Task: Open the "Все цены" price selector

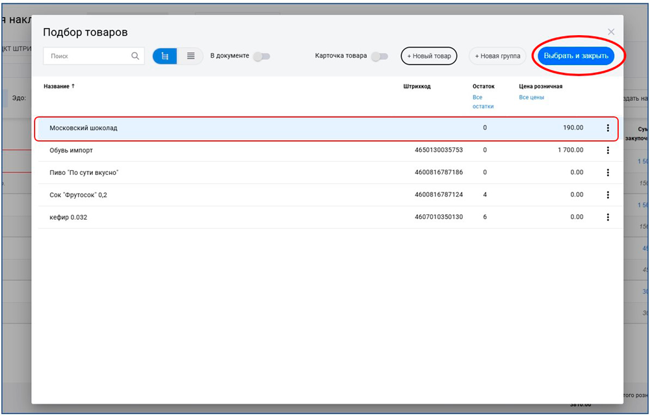Action: pos(531,97)
